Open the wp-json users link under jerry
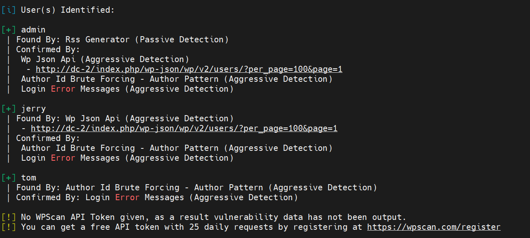This screenshot has width=530, height=238. coord(184,128)
